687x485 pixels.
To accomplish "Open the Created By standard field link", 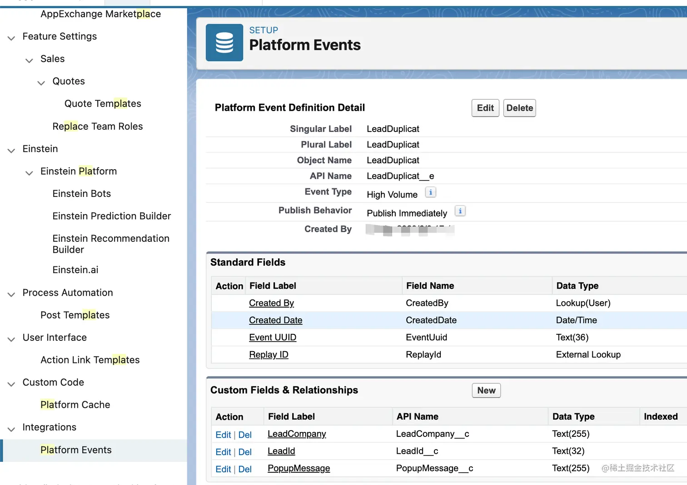I will [x=271, y=303].
